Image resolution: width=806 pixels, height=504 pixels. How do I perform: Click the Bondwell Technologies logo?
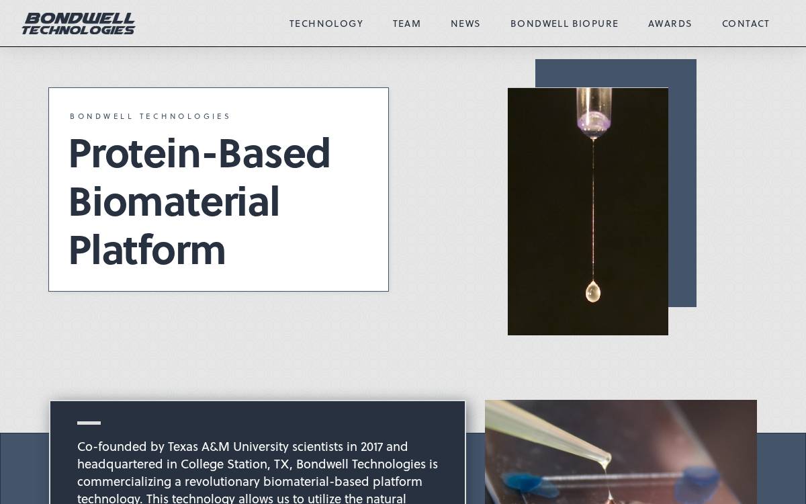pyautogui.click(x=79, y=24)
